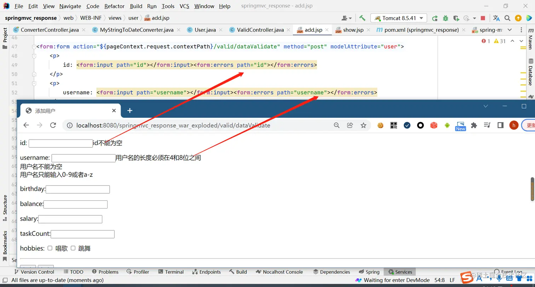Open the cookie extension in browser toolbar
Screen dimensions: 535x287
pyautogui.click(x=380, y=125)
